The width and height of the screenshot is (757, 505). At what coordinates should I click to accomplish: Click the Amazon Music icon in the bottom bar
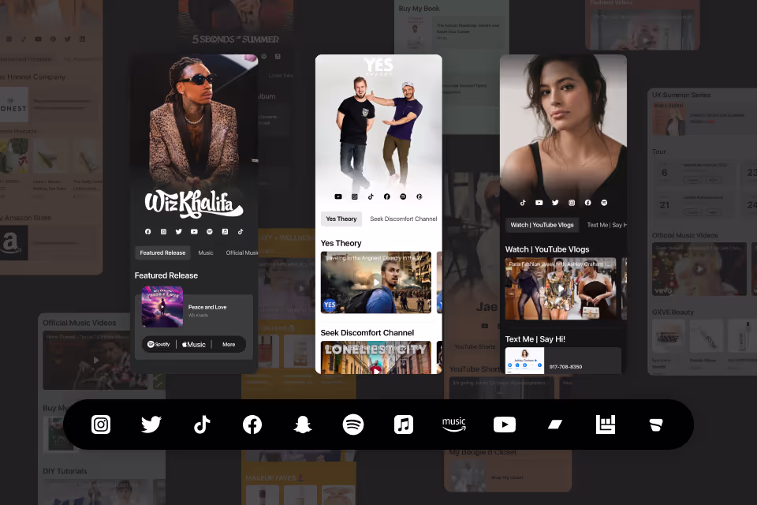click(454, 425)
